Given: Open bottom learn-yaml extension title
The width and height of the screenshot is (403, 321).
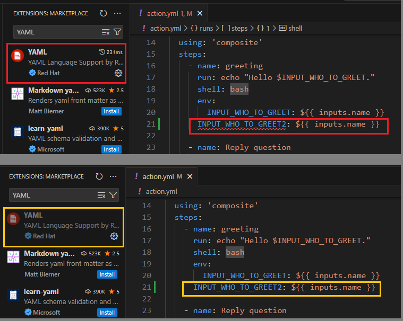Looking at the screenshot, I should [41, 291].
